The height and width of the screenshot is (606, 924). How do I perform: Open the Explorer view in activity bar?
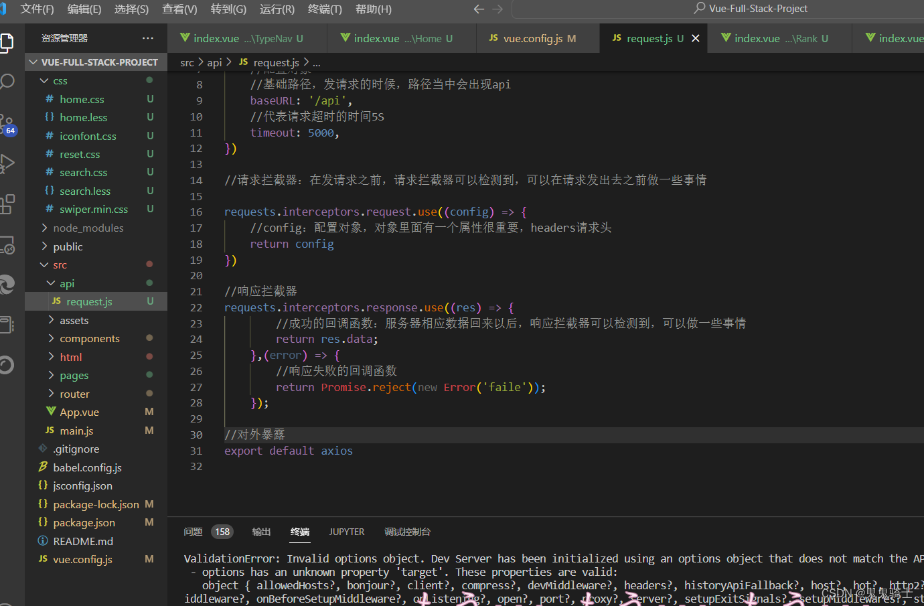click(x=7, y=42)
